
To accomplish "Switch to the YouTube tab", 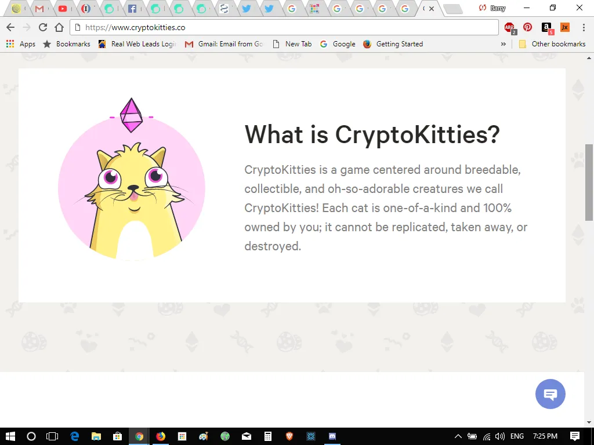I will pyautogui.click(x=63, y=9).
